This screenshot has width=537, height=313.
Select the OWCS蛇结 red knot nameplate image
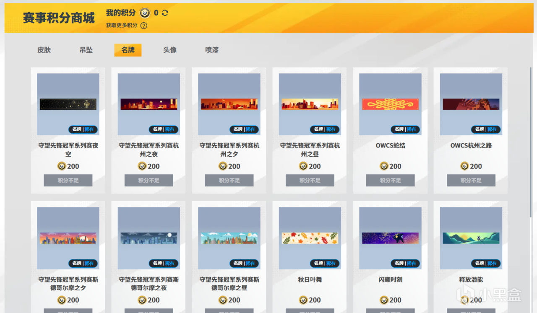point(390,104)
